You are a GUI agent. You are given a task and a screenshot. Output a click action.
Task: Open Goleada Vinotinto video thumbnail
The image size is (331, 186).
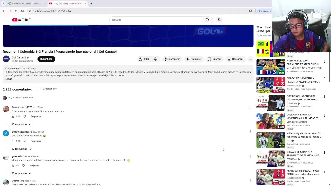[x=271, y=121]
